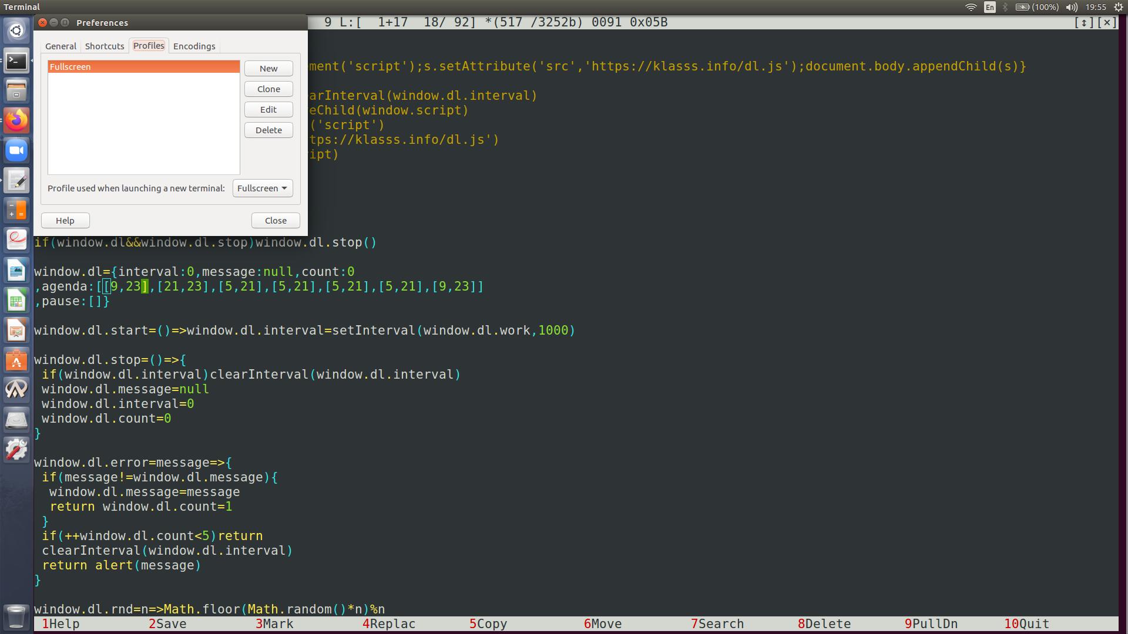
Task: Open Ubuntu Software store icon
Action: tap(16, 360)
